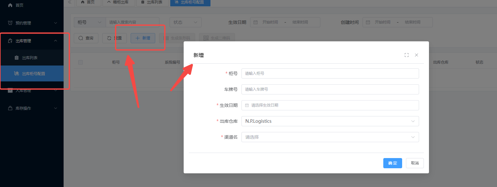Expand the 柜号 search type dropdown
Image resolution: width=497 pixels, height=187 pixels.
tap(89, 22)
